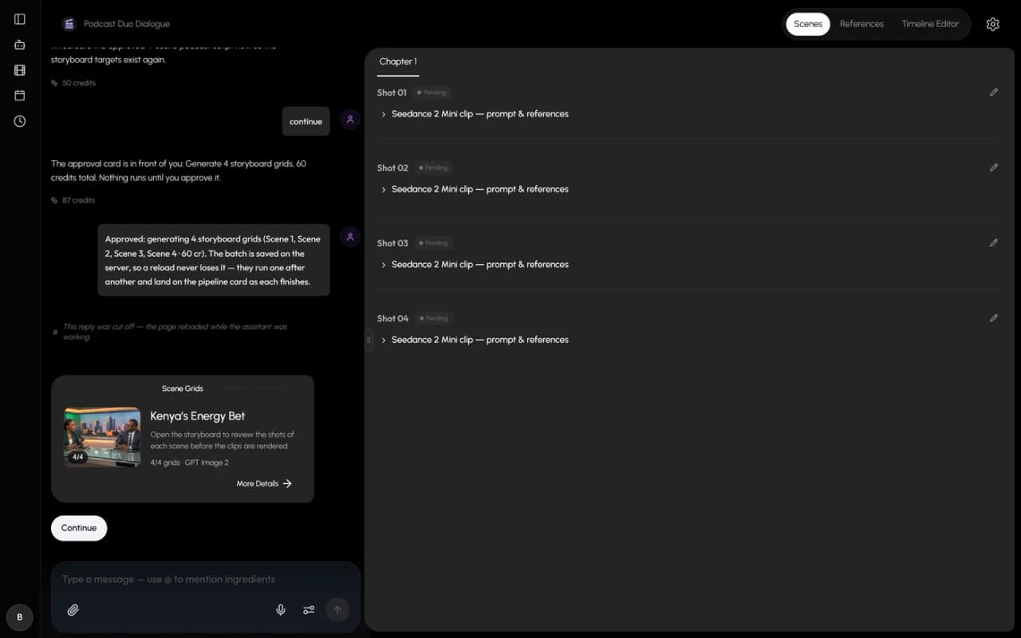1021x638 pixels.
Task: Open the film strip icon in sidebar
Action: [20, 70]
